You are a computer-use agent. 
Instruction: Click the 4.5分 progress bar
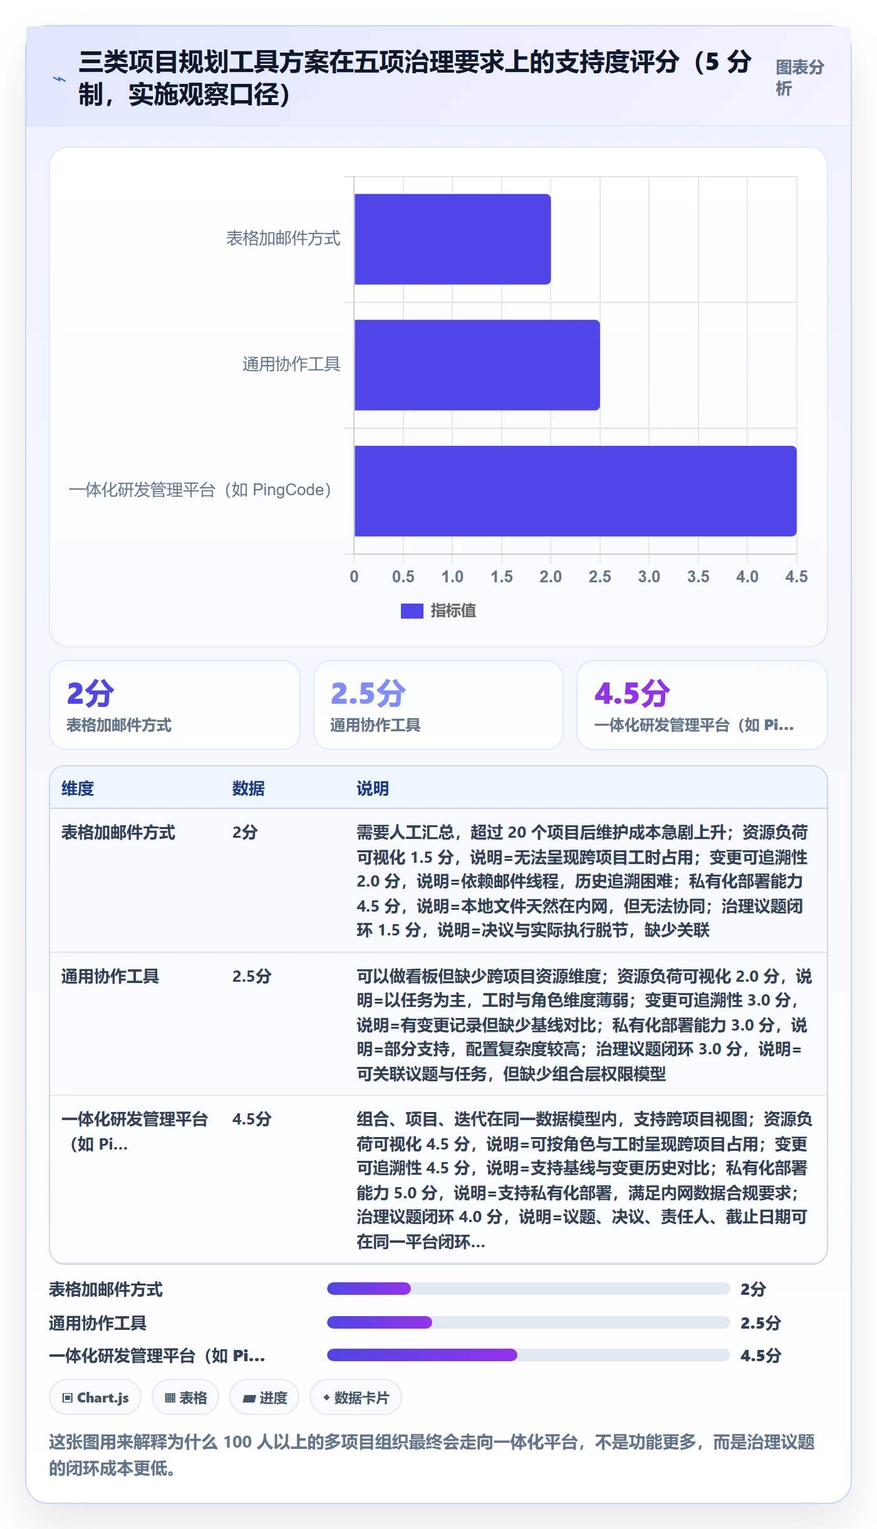point(528,1355)
